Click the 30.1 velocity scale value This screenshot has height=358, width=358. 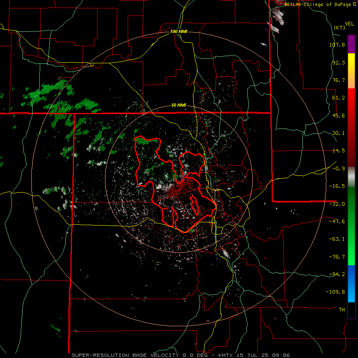[339, 133]
